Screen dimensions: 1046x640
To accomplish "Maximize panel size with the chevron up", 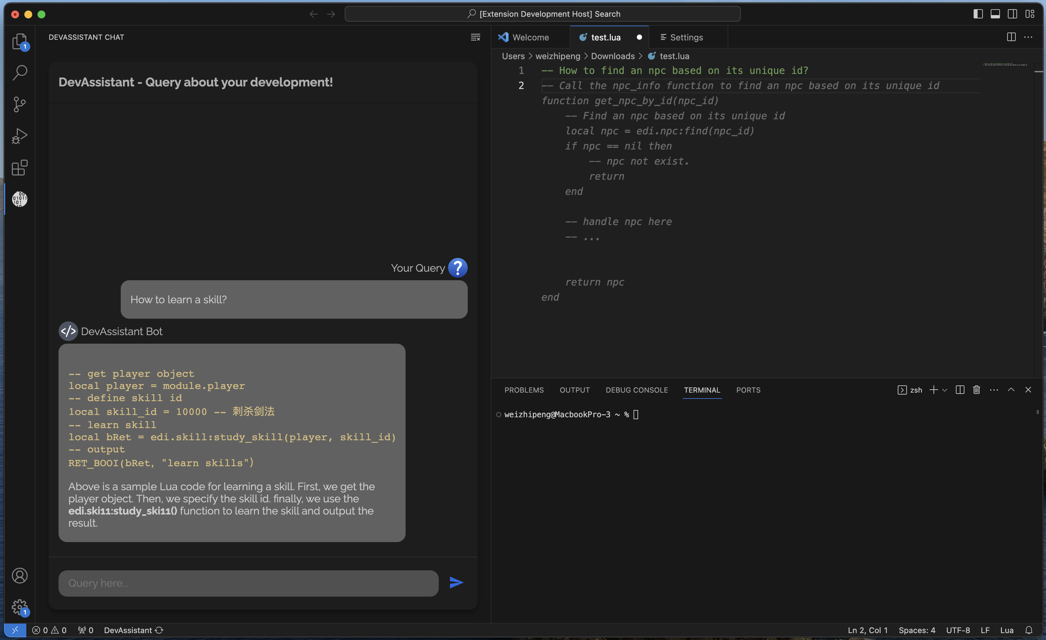I will (1011, 390).
